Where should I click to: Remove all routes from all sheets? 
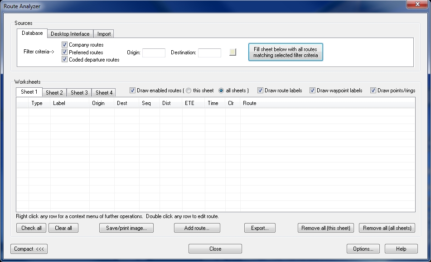tap(387, 228)
